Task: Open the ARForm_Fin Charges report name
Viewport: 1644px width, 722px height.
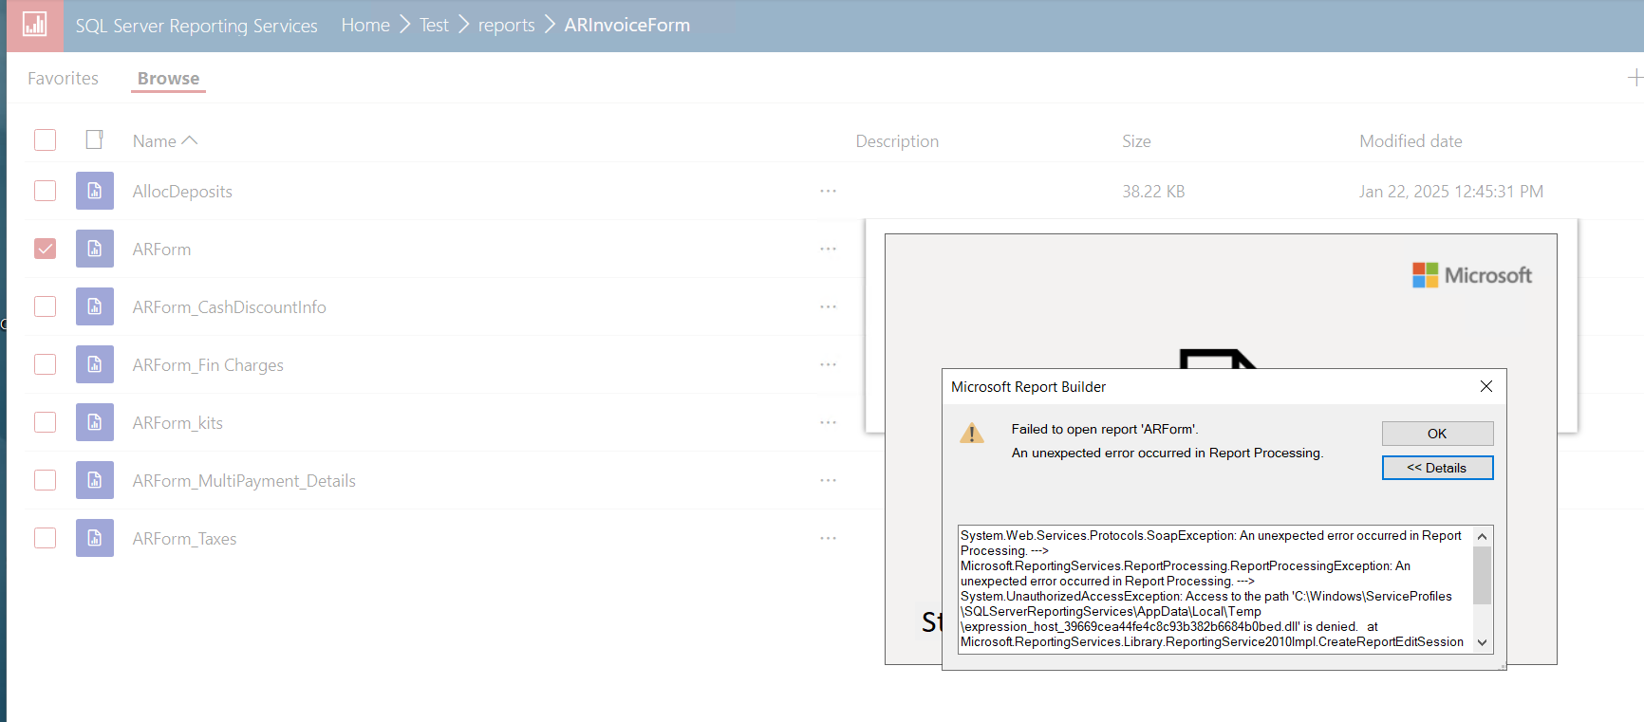Action: [208, 364]
